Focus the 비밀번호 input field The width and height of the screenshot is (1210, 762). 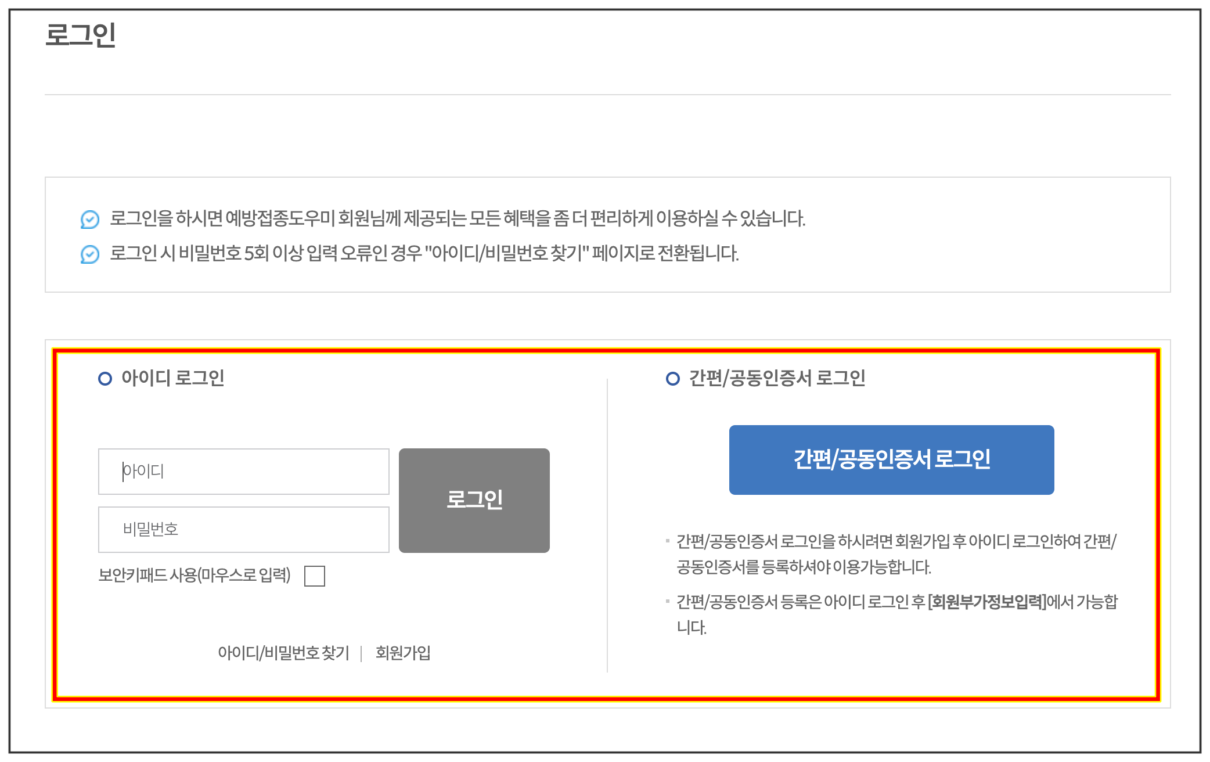click(x=244, y=529)
